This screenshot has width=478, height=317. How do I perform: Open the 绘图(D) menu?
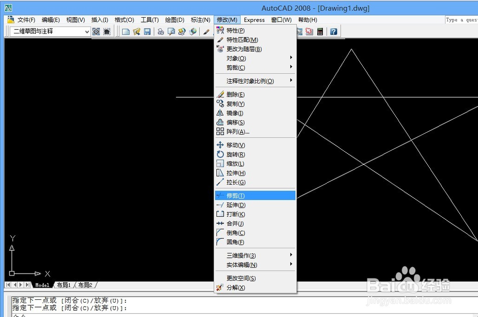pyautogui.click(x=174, y=20)
